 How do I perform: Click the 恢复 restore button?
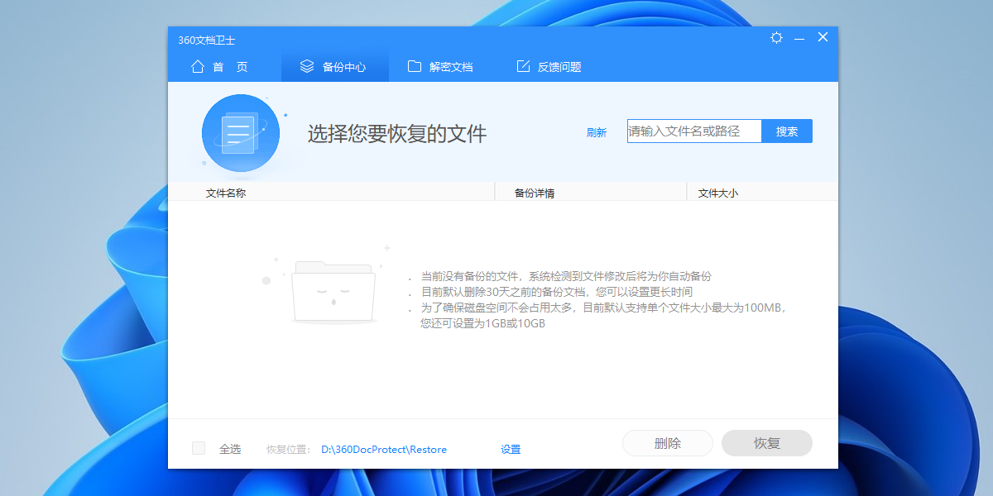point(767,443)
